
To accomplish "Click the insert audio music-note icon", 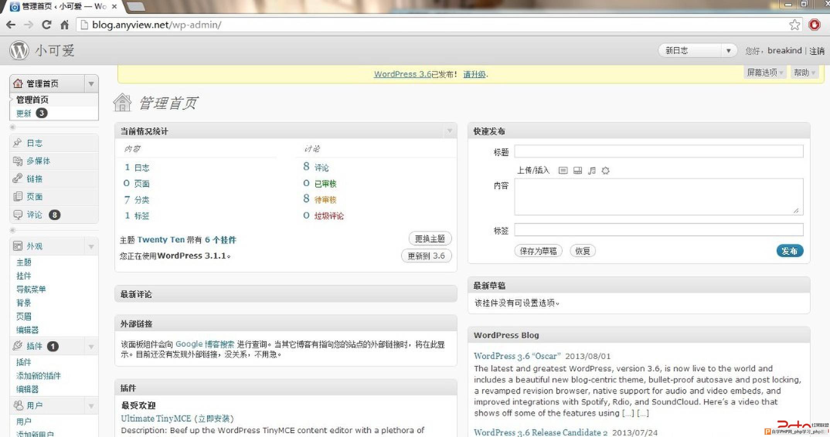I will [592, 170].
